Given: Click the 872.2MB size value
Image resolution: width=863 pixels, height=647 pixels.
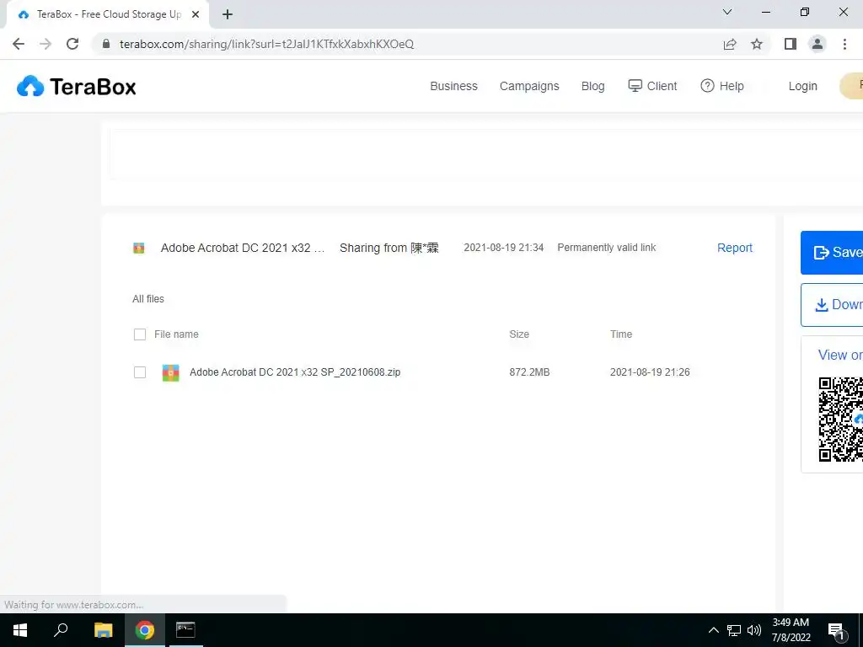Looking at the screenshot, I should tap(529, 372).
